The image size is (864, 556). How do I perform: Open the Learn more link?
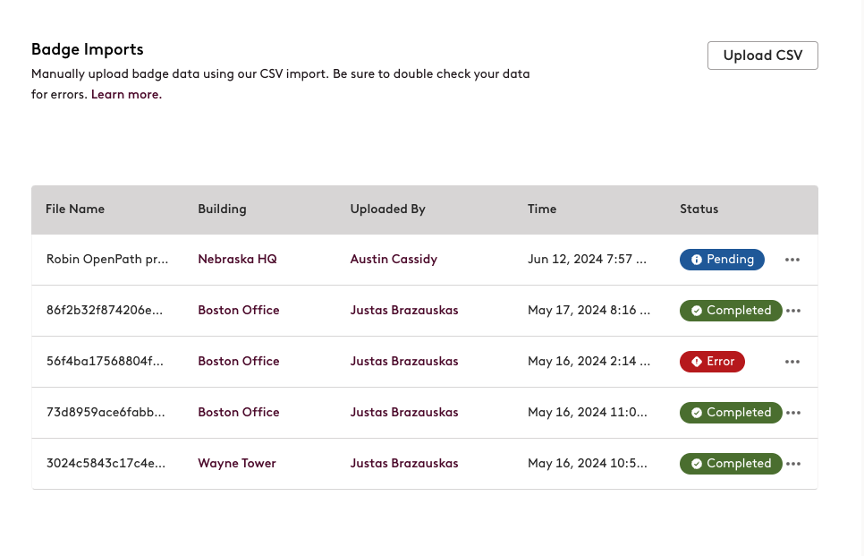pyautogui.click(x=125, y=94)
